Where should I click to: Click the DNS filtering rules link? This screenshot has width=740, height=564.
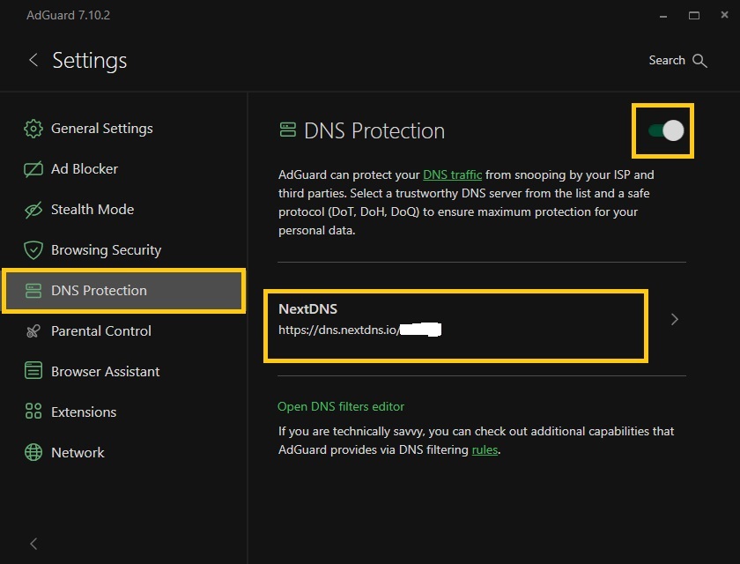[484, 449]
